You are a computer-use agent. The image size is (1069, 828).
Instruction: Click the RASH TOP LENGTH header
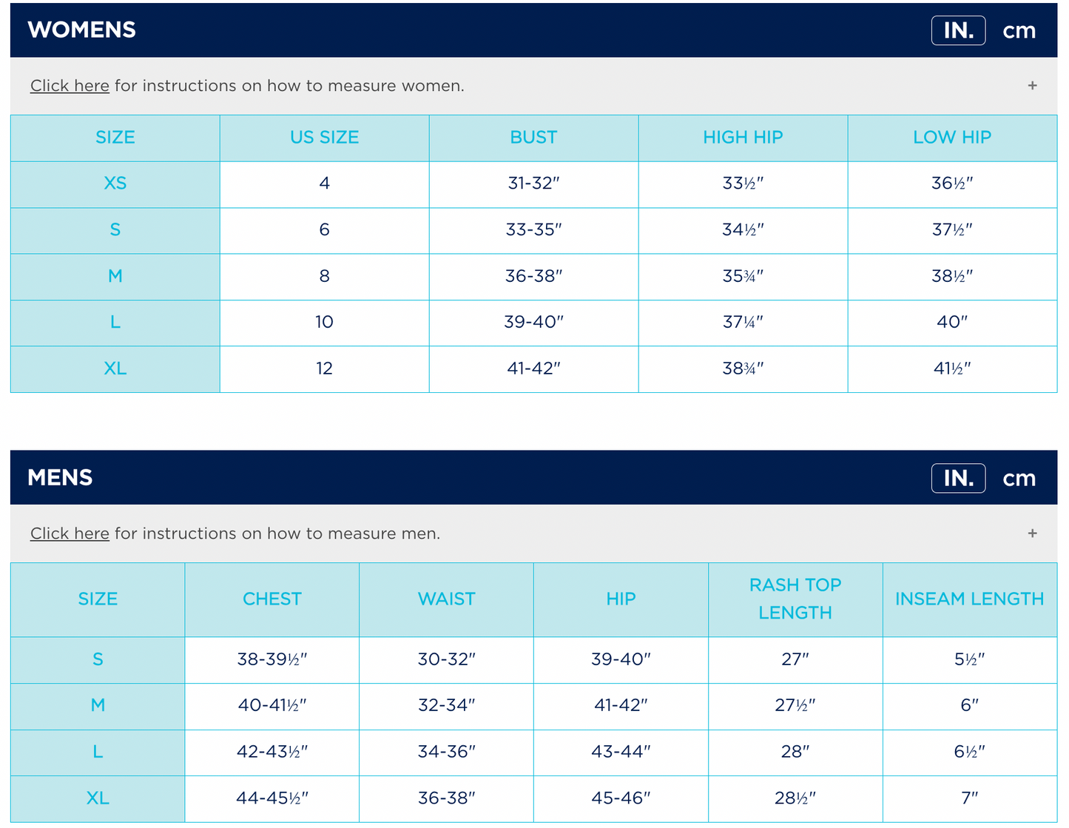click(795, 599)
